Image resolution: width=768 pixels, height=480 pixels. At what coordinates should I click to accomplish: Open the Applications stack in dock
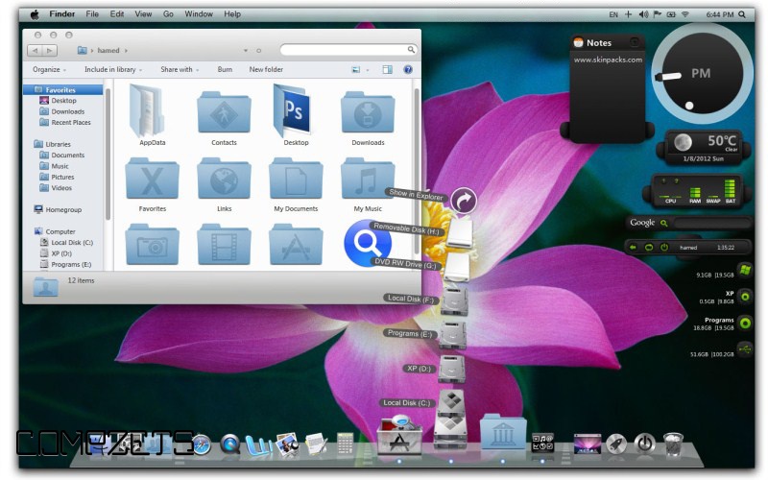click(398, 436)
